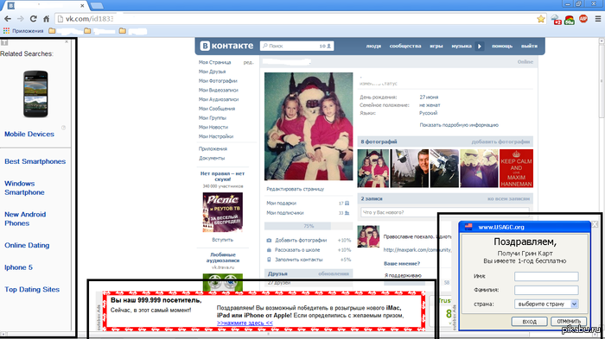
Task: Click the вход button in popup
Action: coord(529,321)
